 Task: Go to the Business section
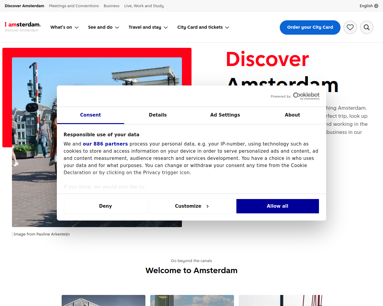click(x=112, y=6)
